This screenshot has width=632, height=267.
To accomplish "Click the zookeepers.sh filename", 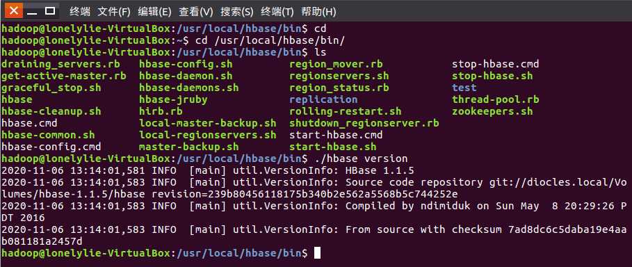I will pyautogui.click(x=492, y=111).
